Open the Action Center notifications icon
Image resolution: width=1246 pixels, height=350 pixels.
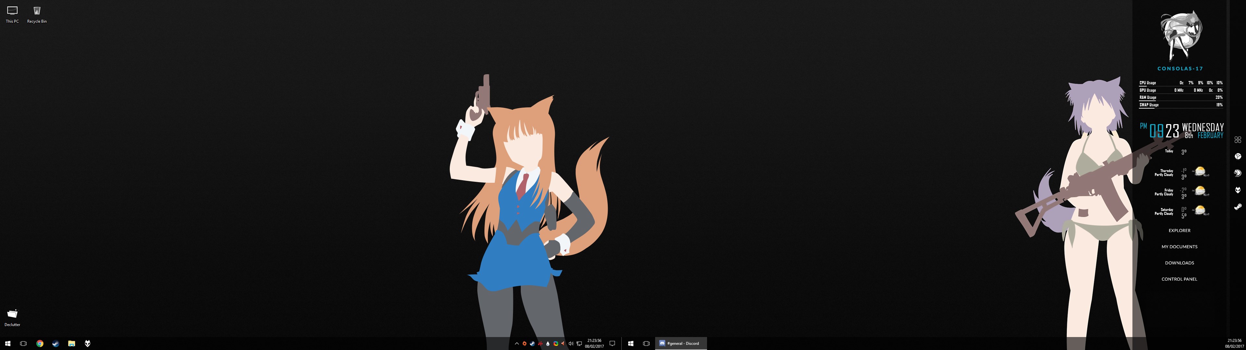pyautogui.click(x=612, y=344)
